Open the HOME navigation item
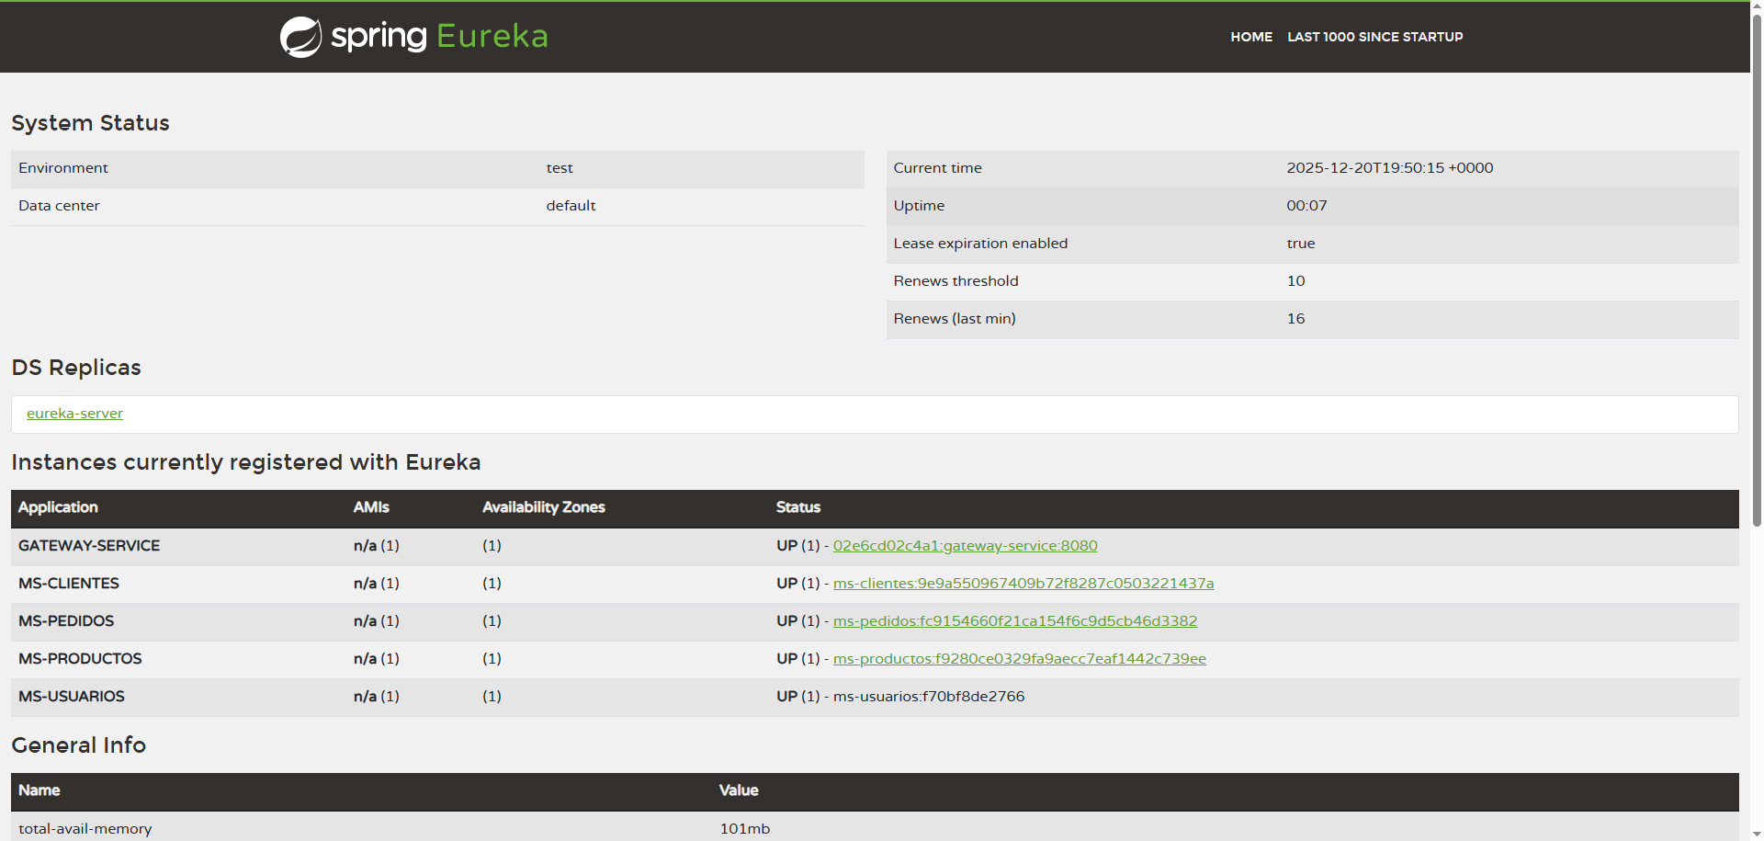Viewport: 1764px width, 841px height. click(1251, 37)
